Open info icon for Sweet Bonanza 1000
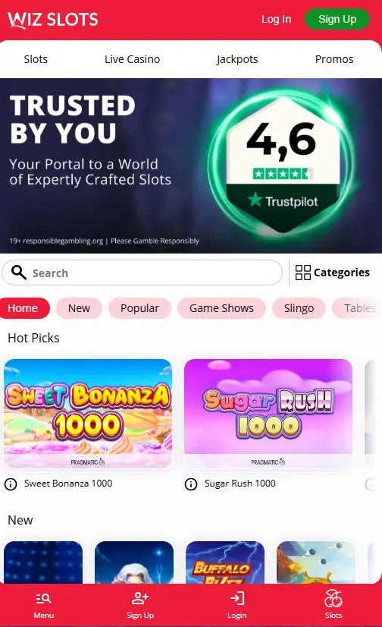The image size is (382, 627). click(11, 484)
